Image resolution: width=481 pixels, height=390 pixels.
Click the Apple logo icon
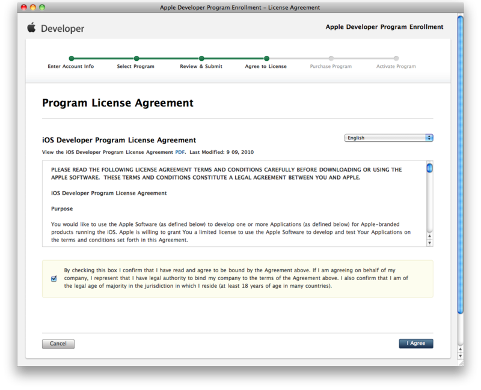coord(31,28)
